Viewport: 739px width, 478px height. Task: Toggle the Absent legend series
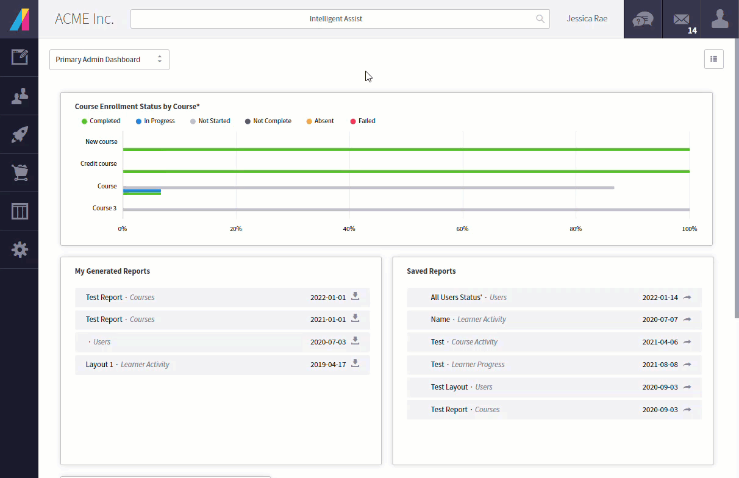point(320,121)
